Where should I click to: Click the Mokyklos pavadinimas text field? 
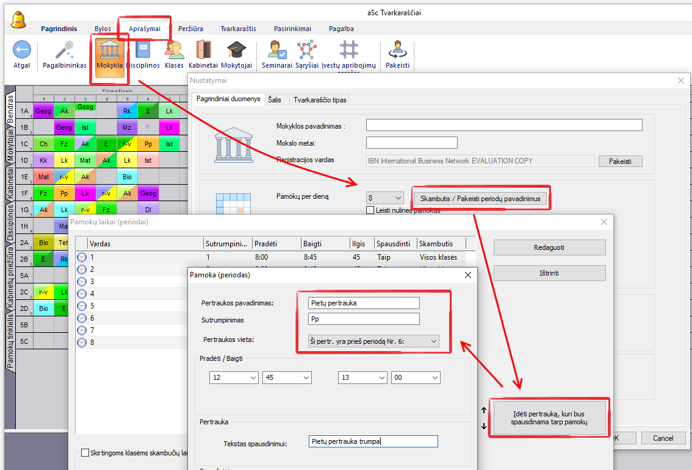[x=504, y=125]
